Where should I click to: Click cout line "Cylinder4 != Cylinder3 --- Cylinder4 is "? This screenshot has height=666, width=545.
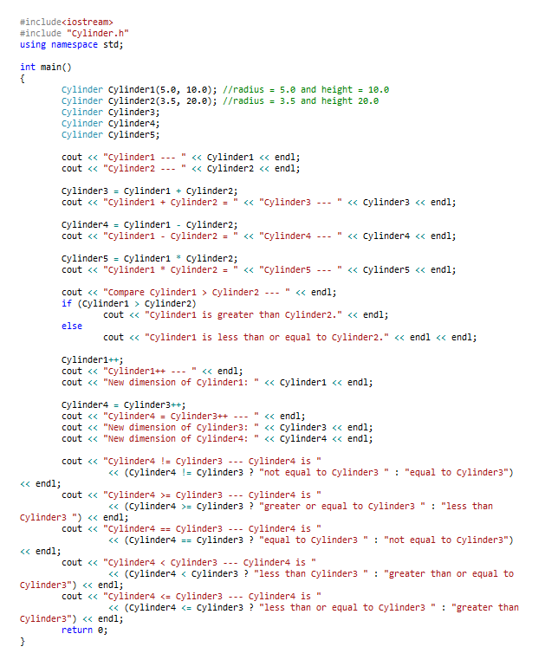pos(191,462)
